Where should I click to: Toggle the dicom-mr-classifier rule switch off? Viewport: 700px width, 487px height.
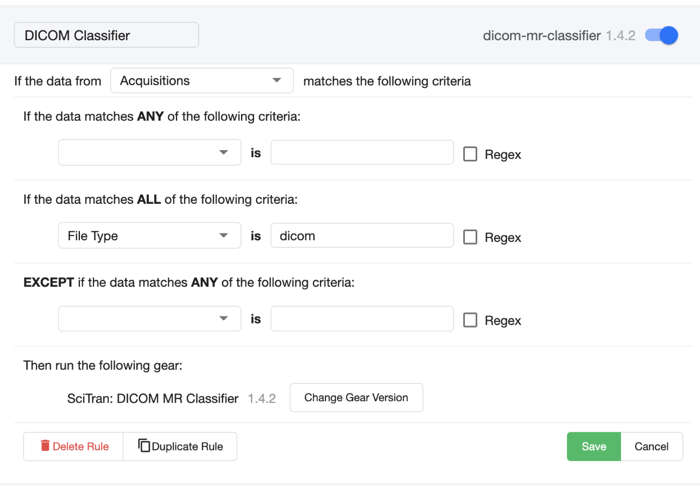pyautogui.click(x=661, y=35)
